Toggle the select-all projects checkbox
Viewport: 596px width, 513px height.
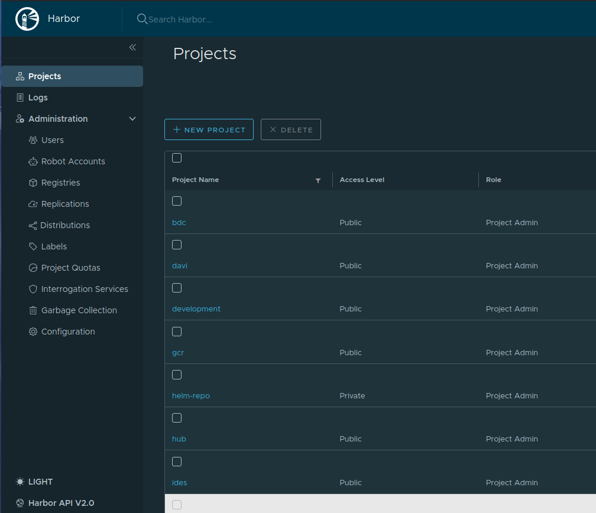177,158
